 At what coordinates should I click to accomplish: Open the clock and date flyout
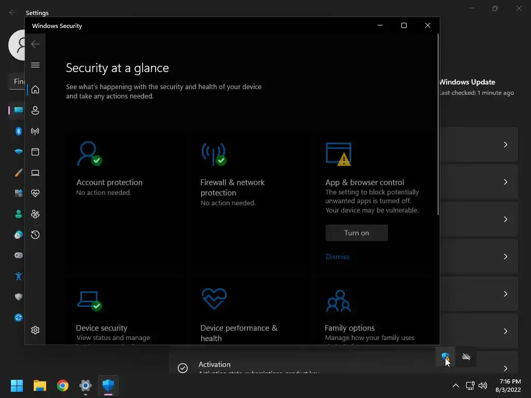(x=509, y=386)
